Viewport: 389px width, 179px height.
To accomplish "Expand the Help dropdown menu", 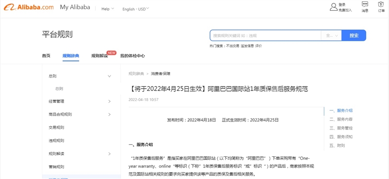I will pos(107,9).
